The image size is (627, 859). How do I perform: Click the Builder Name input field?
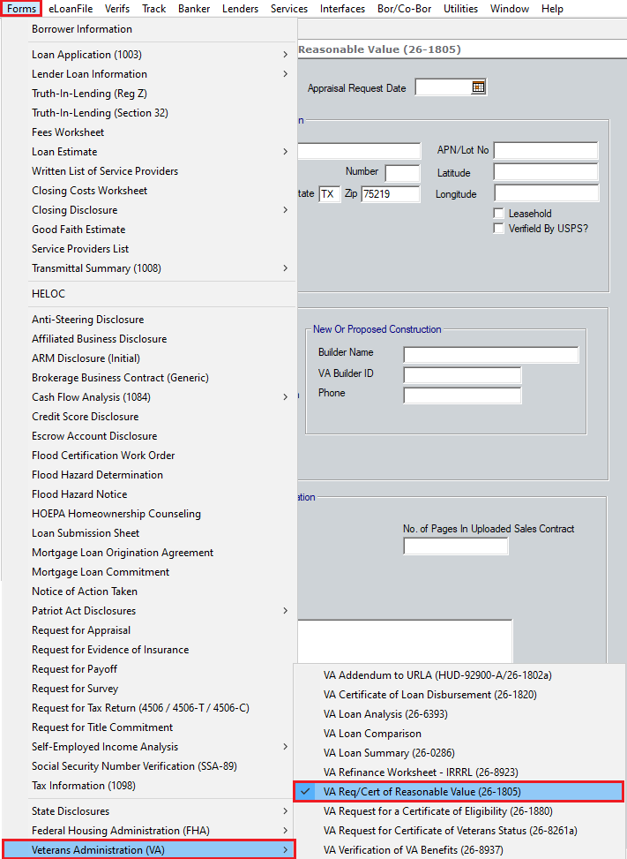[x=491, y=354]
